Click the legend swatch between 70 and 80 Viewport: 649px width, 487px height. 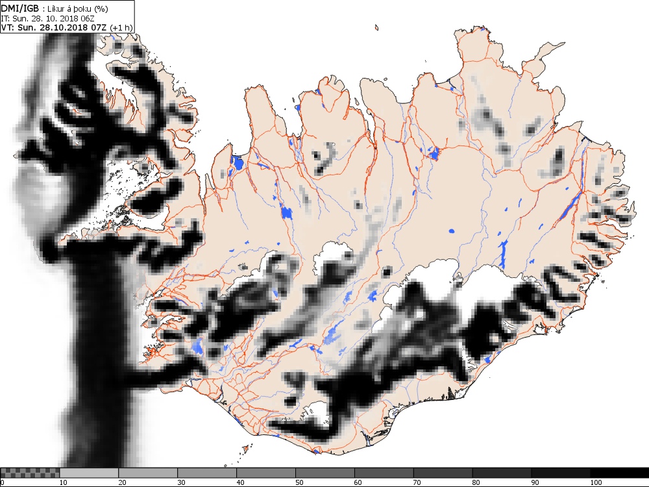[x=443, y=473]
